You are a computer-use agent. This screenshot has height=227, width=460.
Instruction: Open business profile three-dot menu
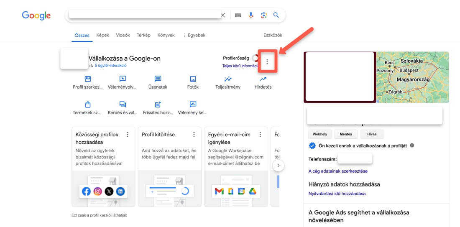[x=267, y=61]
